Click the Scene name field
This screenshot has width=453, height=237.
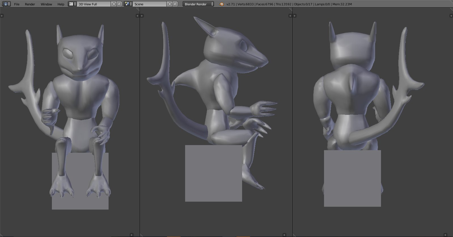coord(149,4)
